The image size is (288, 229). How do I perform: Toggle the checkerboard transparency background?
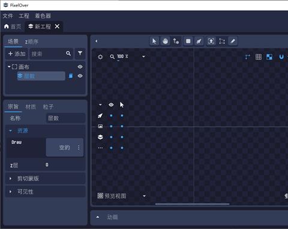tap(269, 57)
